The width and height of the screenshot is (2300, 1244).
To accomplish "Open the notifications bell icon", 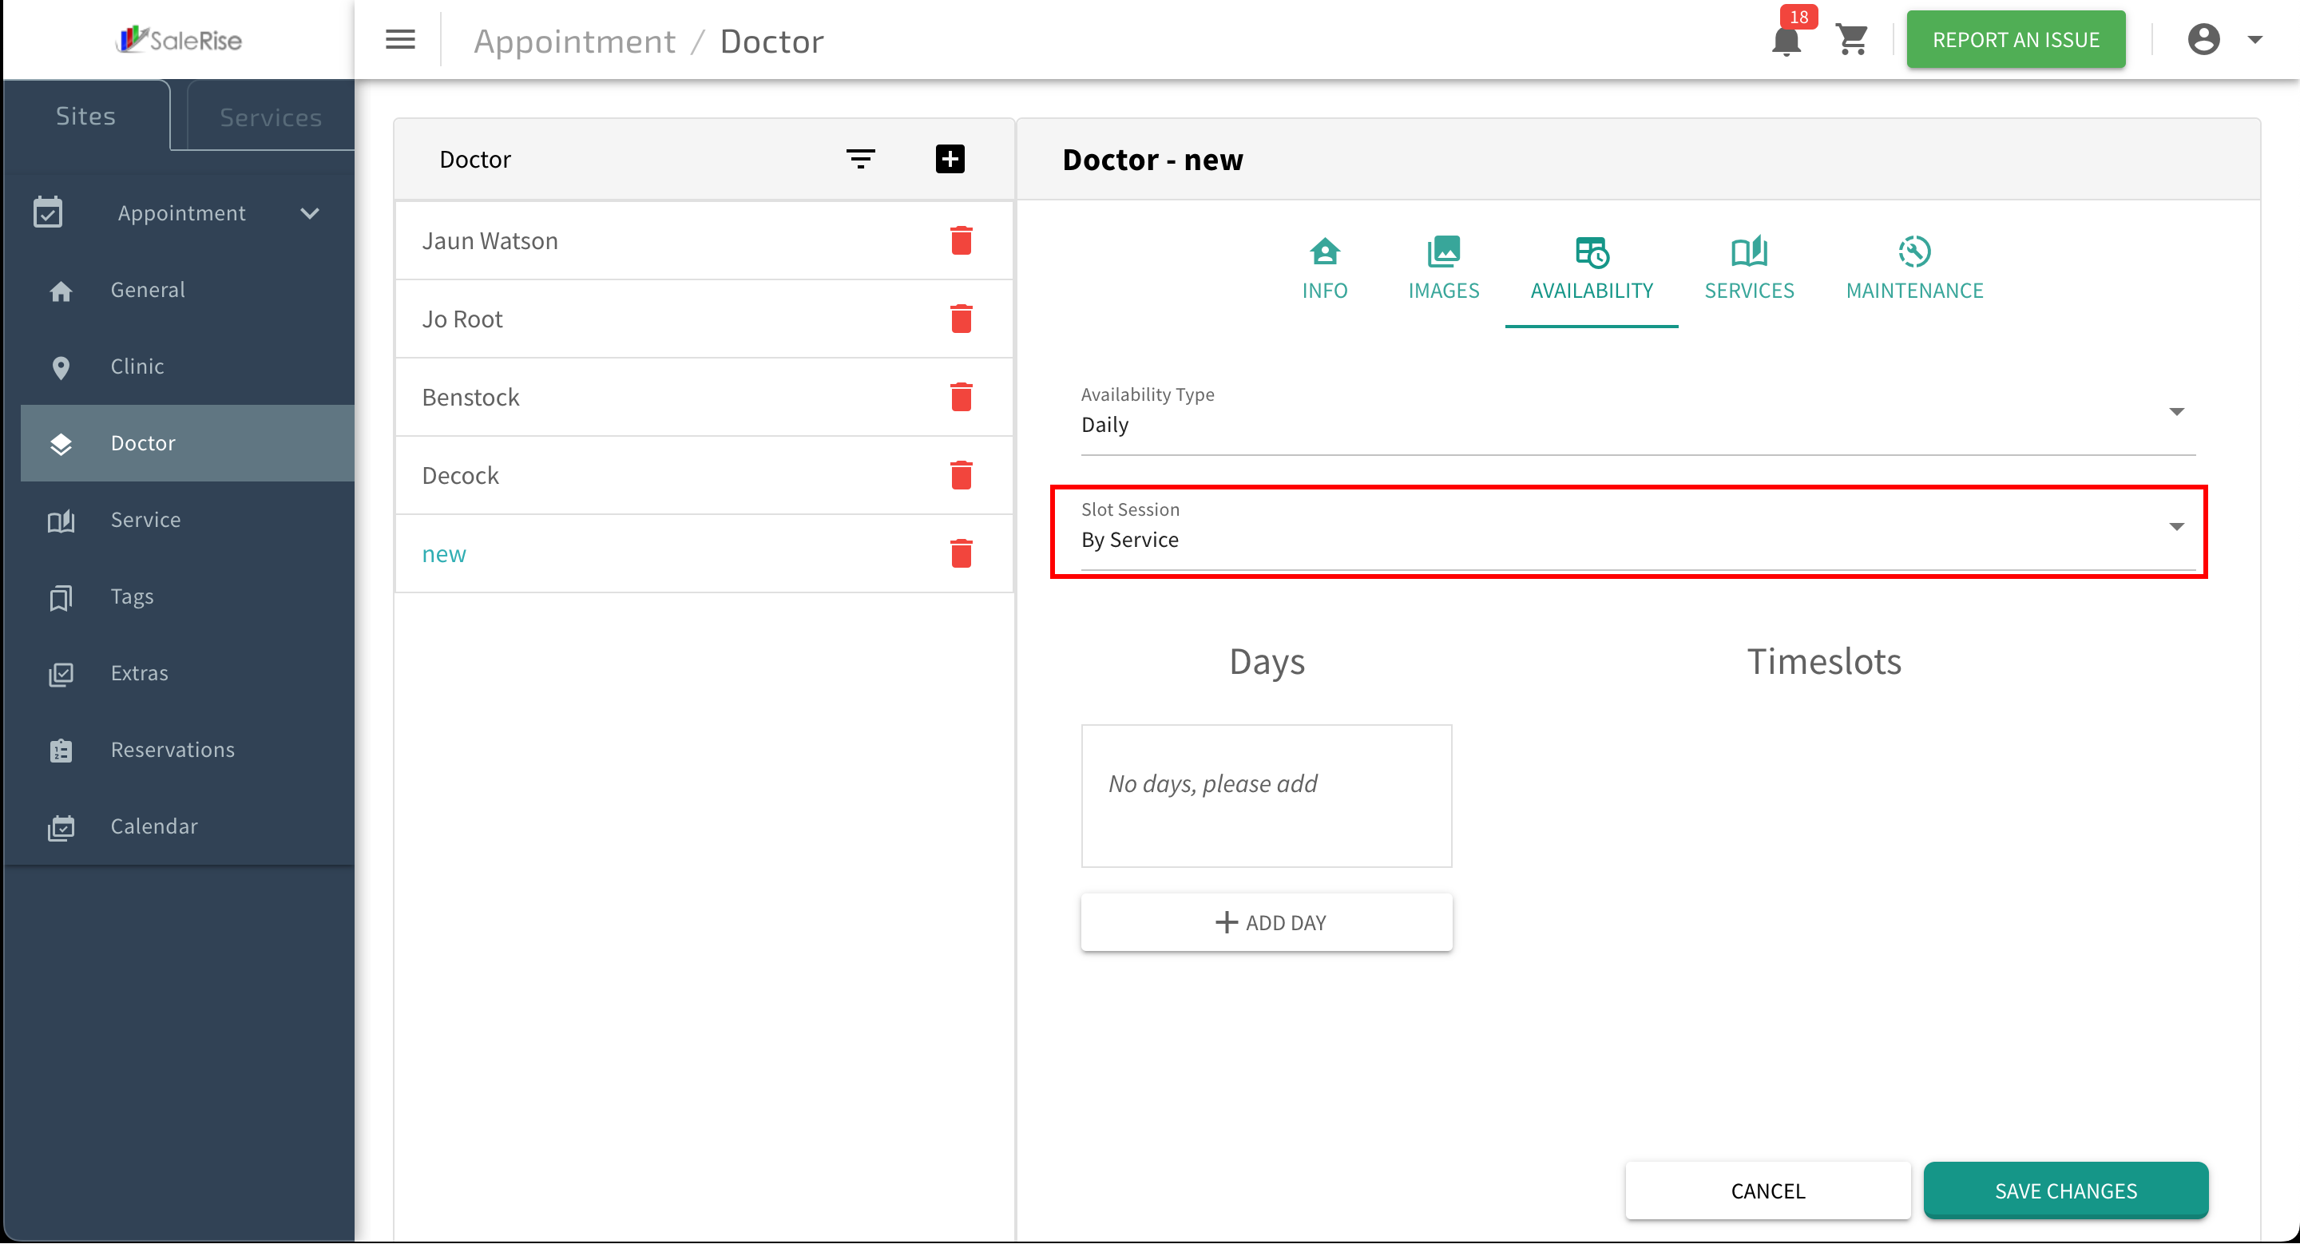I will point(1786,41).
